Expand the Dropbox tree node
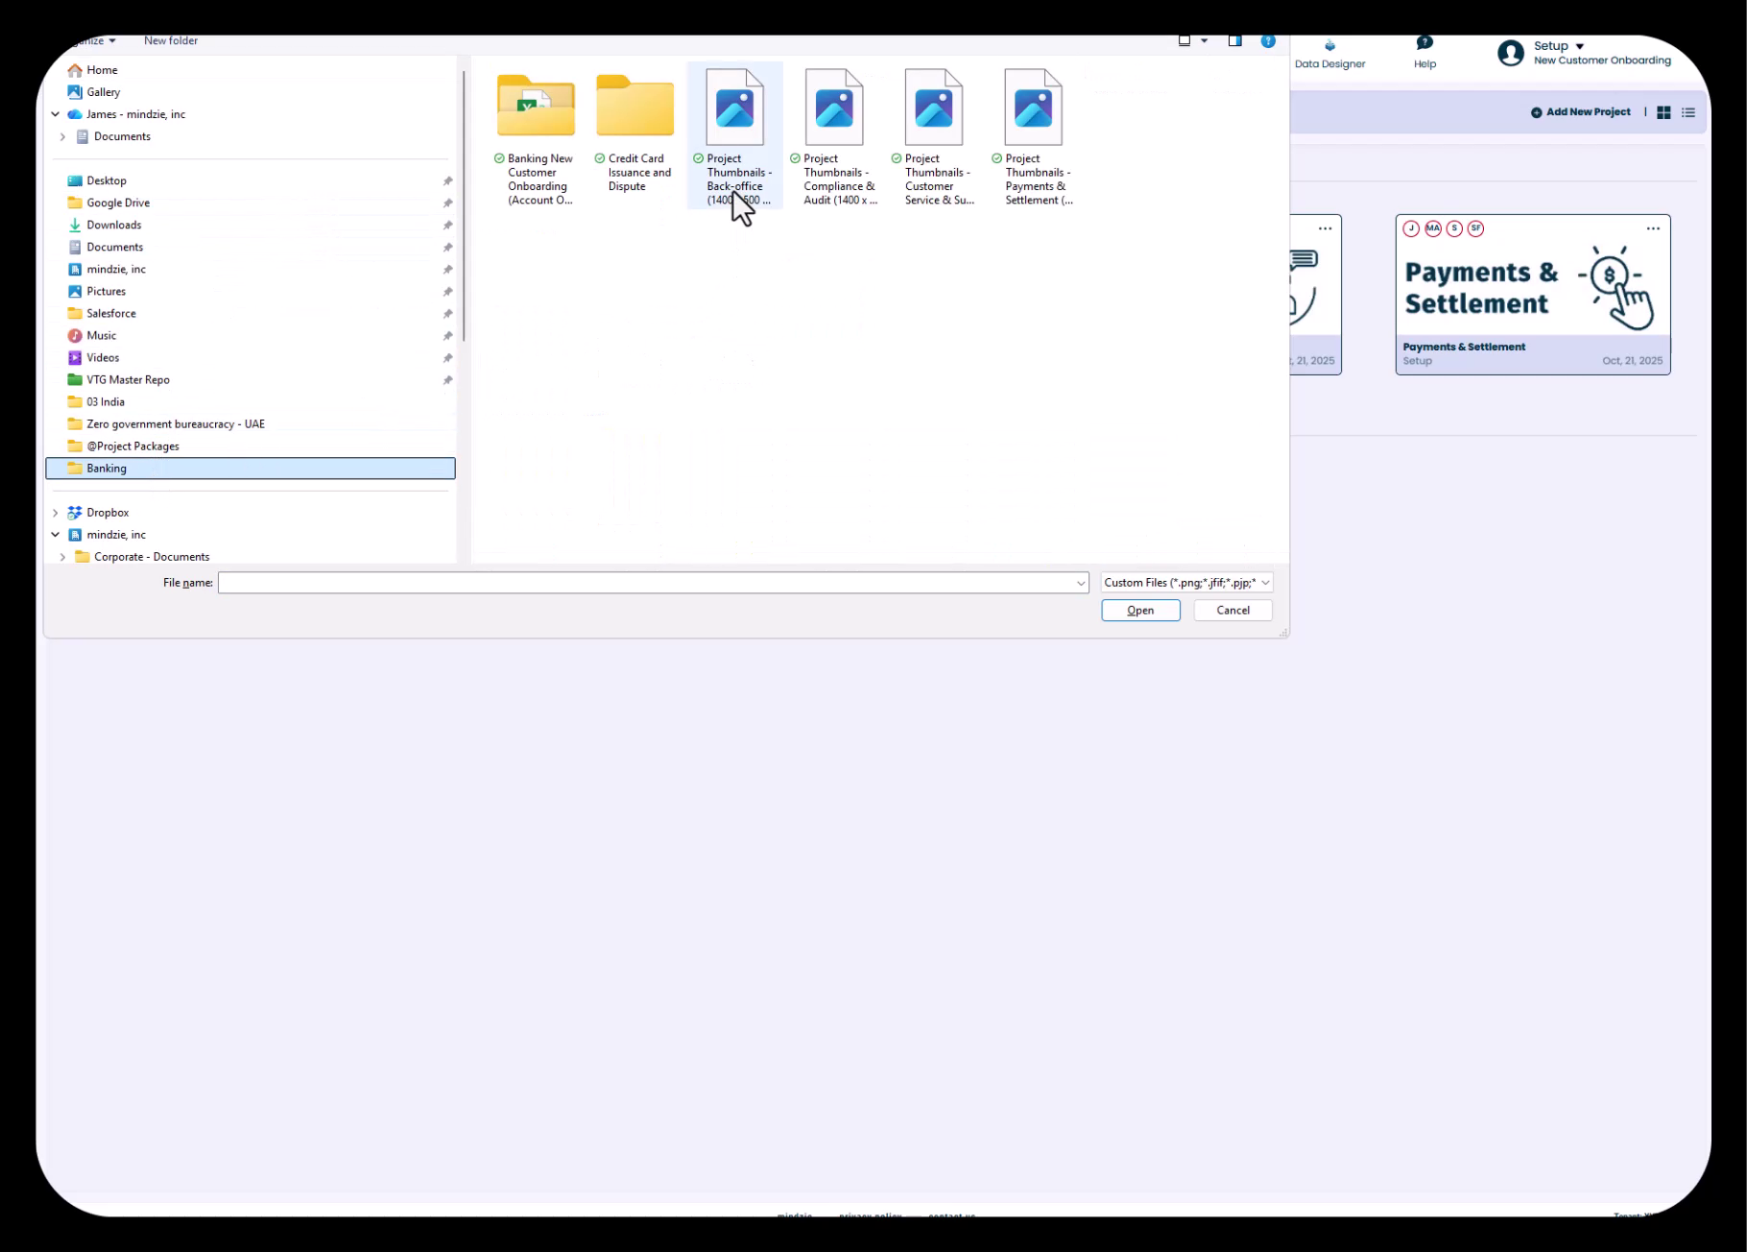Viewport: 1747px width, 1252px height. click(x=56, y=513)
